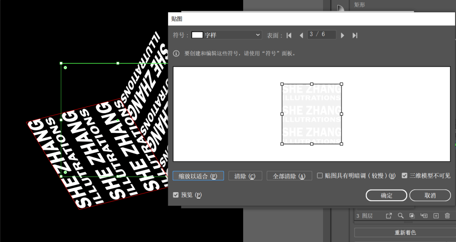Create a new sublayer
This screenshot has width=456, height=242.
424,216
